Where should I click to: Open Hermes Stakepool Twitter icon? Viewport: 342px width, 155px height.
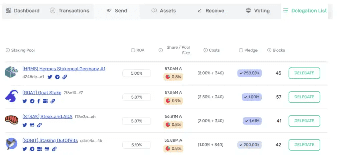(x=50, y=77)
